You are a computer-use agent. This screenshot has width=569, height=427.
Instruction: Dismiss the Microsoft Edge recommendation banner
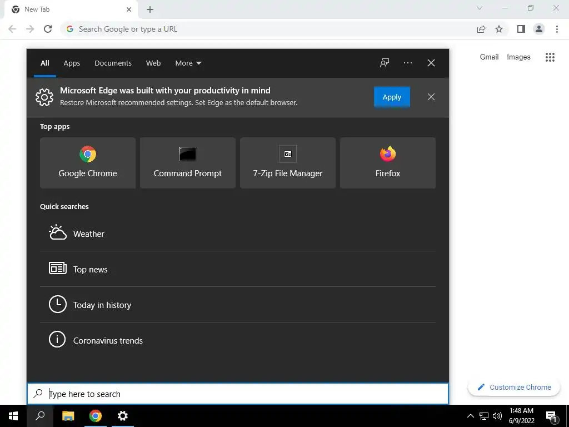coord(431,97)
